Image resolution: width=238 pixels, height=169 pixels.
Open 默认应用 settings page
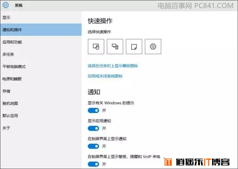(41, 116)
